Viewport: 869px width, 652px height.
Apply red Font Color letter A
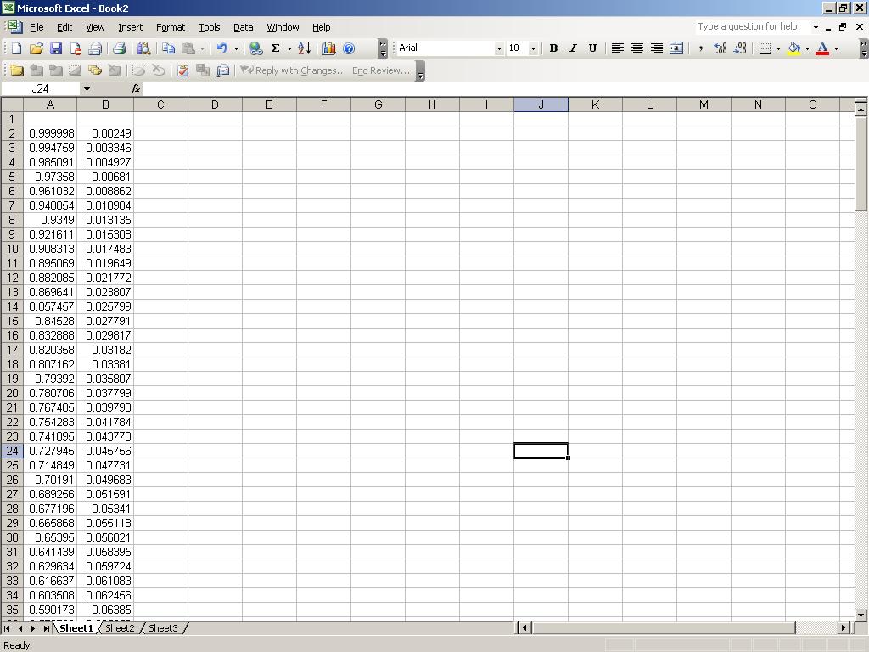822,48
